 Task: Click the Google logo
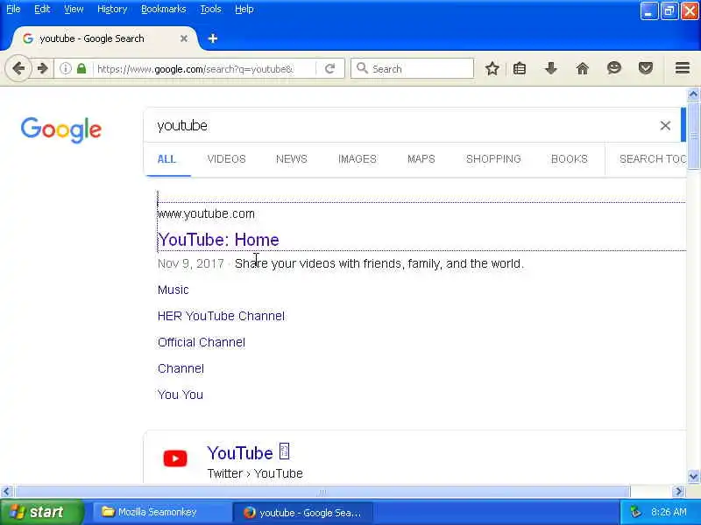pyautogui.click(x=61, y=129)
